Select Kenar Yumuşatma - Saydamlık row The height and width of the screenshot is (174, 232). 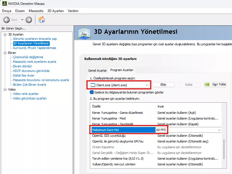click(156, 124)
